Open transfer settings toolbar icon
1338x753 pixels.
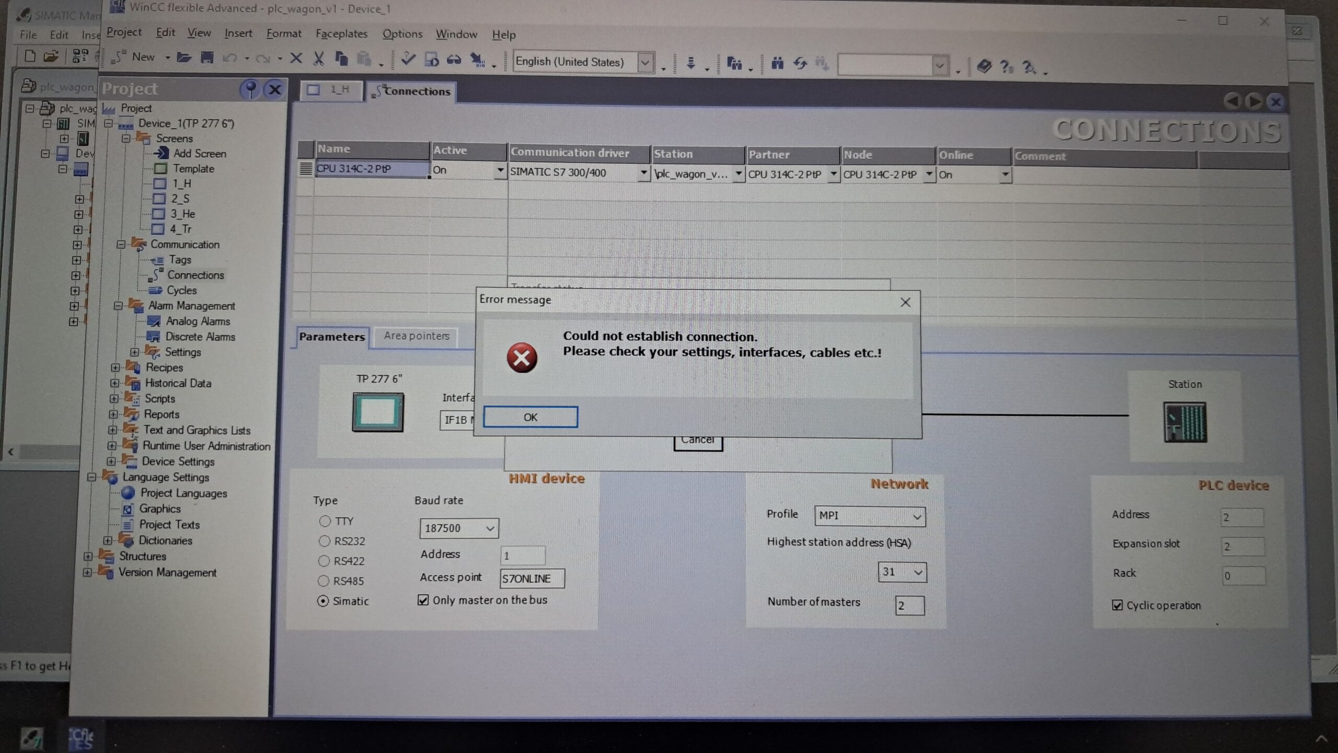(x=477, y=60)
